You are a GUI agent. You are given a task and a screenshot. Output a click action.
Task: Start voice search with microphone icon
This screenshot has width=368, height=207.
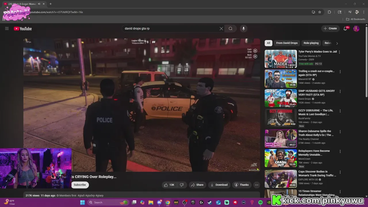(244, 28)
